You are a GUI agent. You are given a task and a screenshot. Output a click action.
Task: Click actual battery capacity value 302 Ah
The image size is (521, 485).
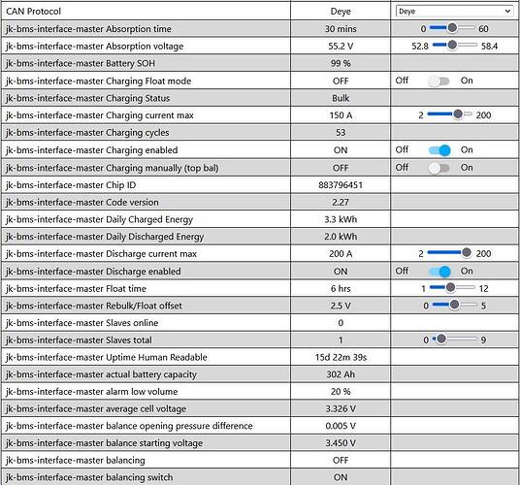[341, 374]
